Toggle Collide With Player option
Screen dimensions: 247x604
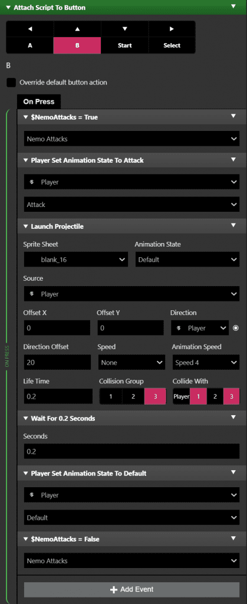coord(181,396)
